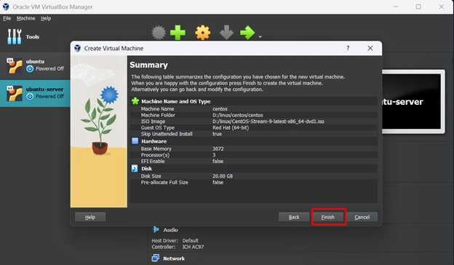This screenshot has height=265, width=454.
Task: Click the machine name value 'centos'
Action: (x=220, y=109)
